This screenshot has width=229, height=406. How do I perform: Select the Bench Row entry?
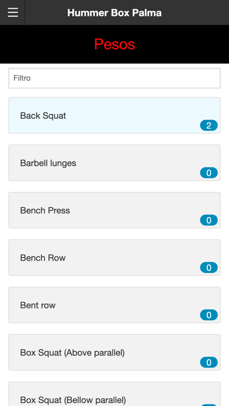114,258
